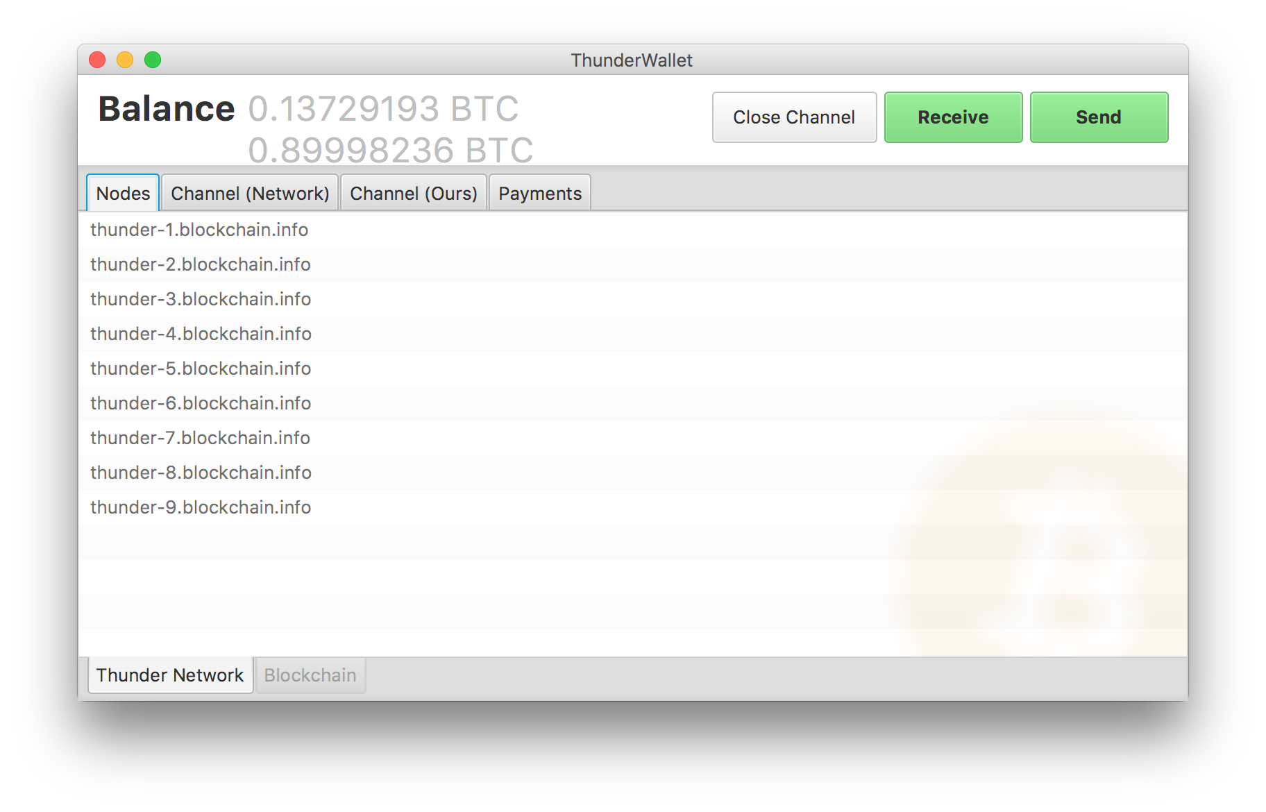Click the 0.13729193 BTC balance value
The height and width of the screenshot is (812, 1266).
pyautogui.click(x=383, y=109)
